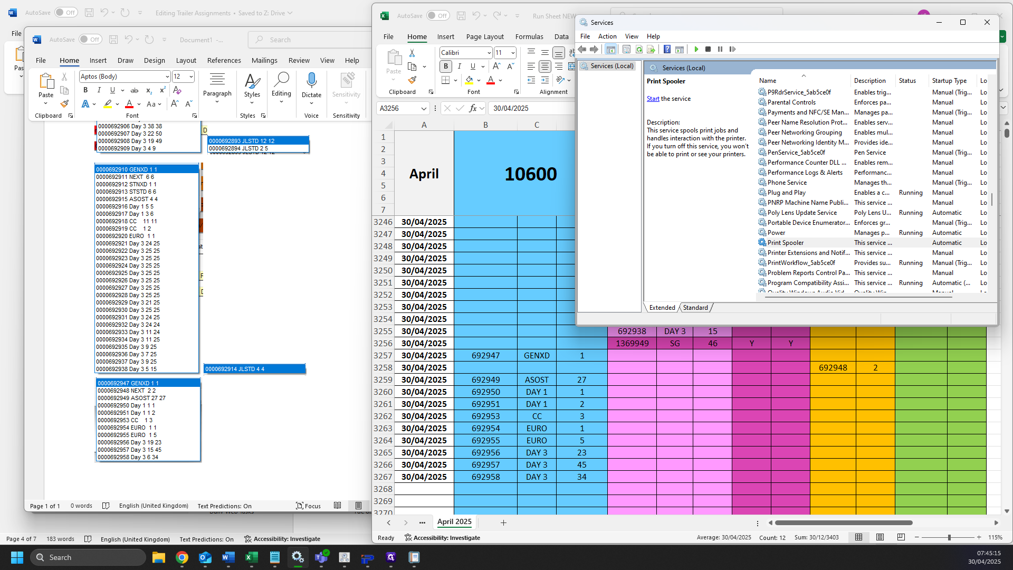The image size is (1013, 570).
Task: Open File Explorer from the taskbar
Action: 159,557
